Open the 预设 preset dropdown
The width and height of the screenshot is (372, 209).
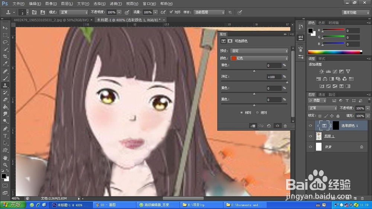click(x=259, y=51)
